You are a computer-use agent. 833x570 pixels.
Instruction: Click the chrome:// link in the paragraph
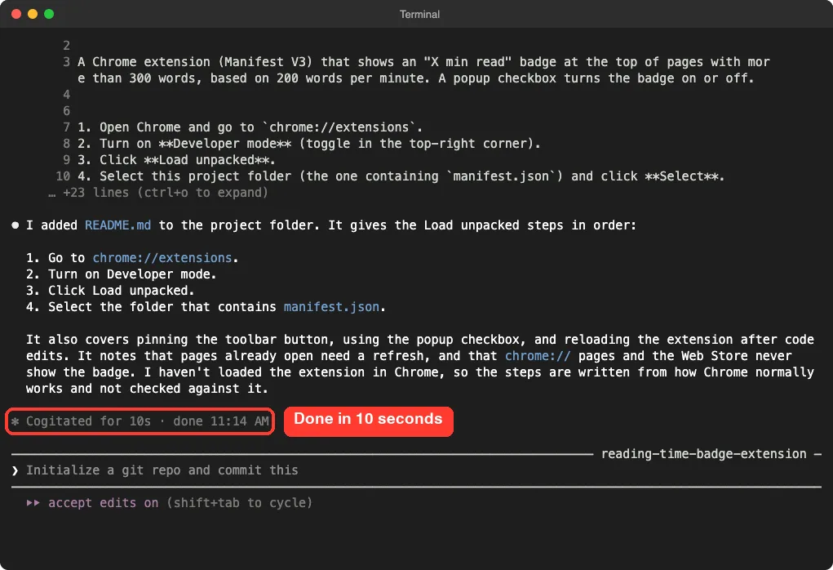(x=538, y=356)
